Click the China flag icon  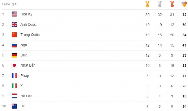tap(14, 35)
